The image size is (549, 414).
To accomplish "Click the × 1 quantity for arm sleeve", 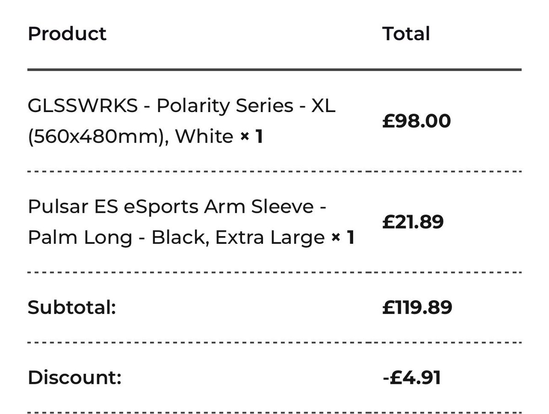I will click(x=343, y=238).
